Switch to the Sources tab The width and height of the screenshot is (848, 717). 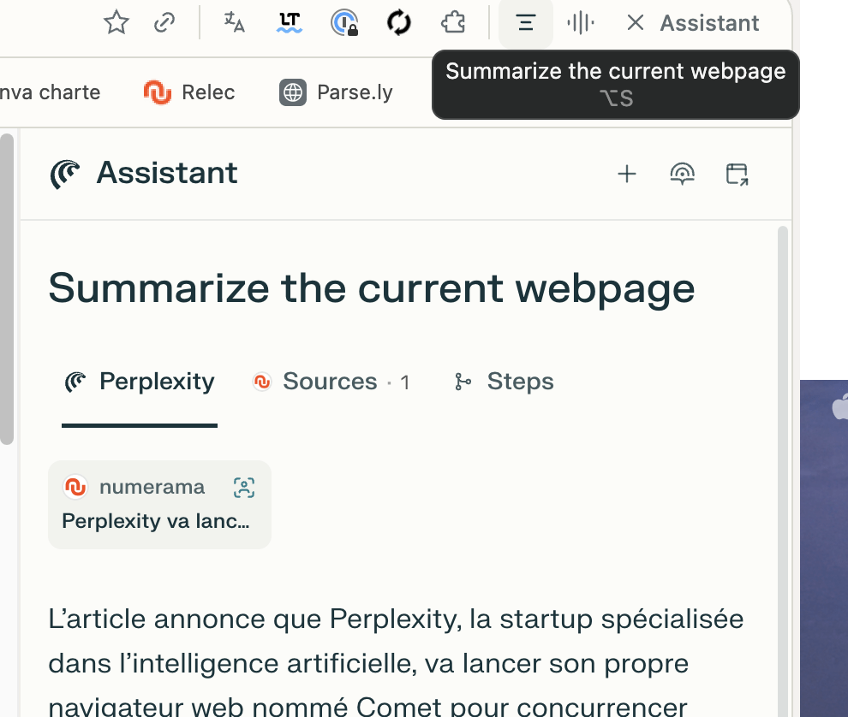pyautogui.click(x=331, y=382)
